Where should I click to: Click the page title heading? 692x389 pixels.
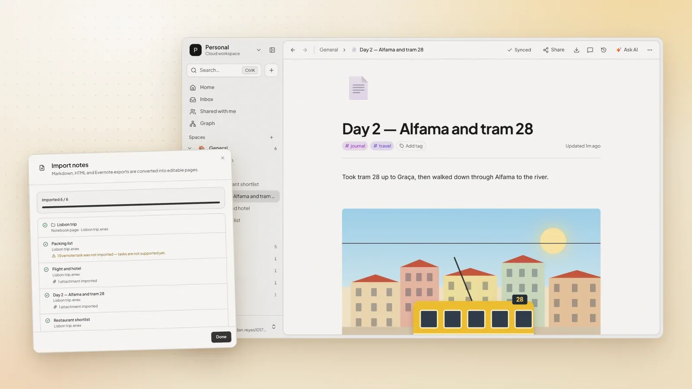point(437,129)
